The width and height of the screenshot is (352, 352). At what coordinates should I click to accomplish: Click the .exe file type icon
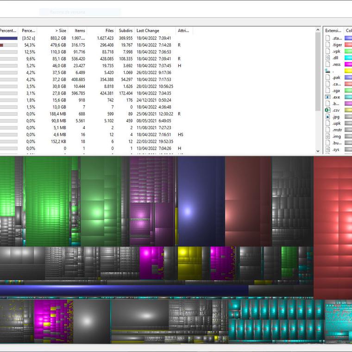pos(327,97)
